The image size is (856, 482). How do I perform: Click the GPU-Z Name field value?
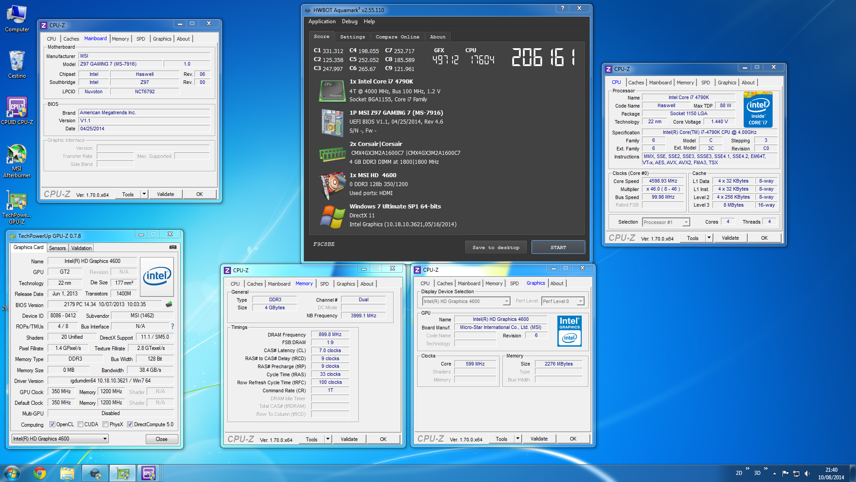click(x=92, y=261)
